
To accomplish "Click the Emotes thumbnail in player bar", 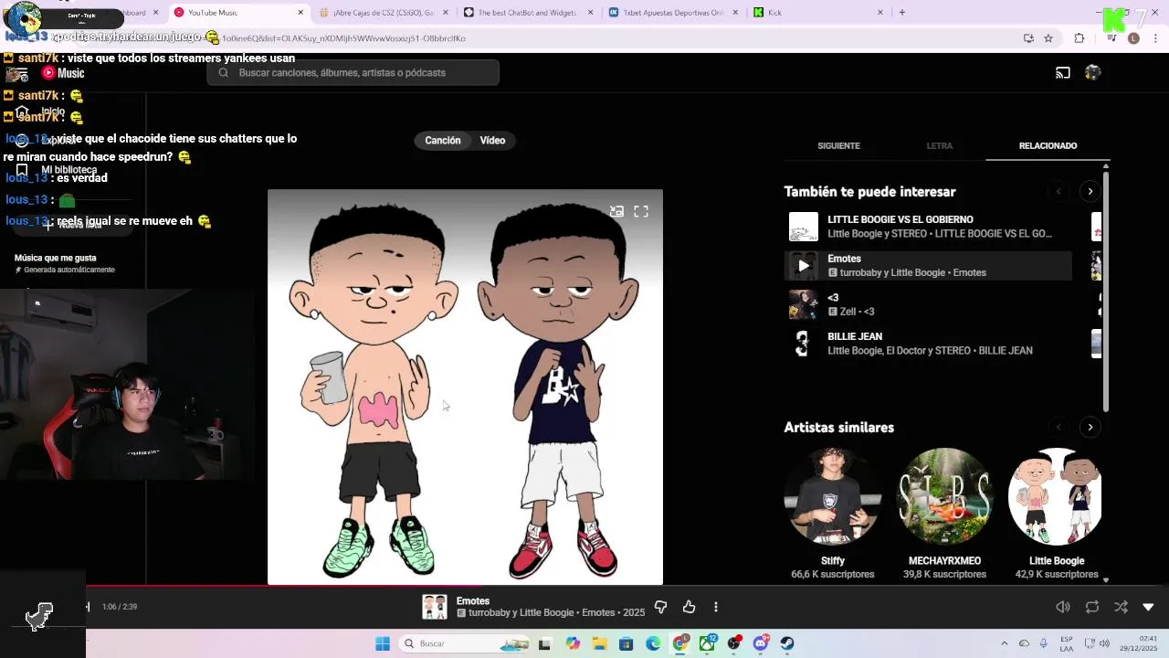I will click(434, 607).
